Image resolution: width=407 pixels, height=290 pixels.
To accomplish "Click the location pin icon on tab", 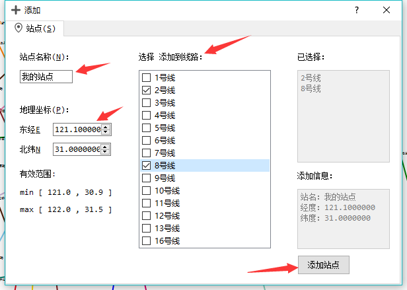I will (x=18, y=28).
